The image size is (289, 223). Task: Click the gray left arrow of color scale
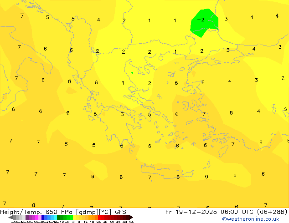click(10, 218)
